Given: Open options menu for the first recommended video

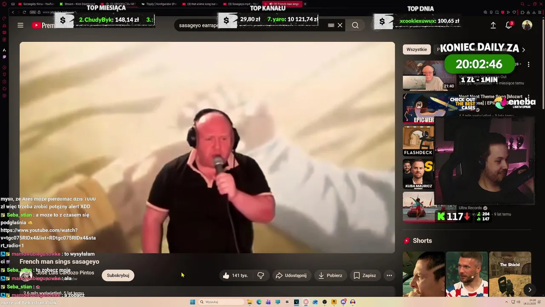Looking at the screenshot, I should (x=528, y=64).
